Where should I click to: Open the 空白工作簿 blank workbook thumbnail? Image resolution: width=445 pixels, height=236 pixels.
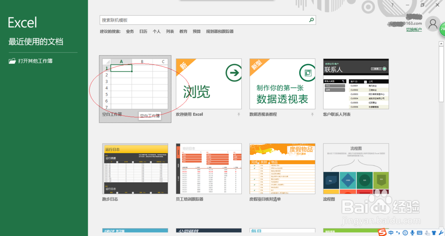(x=135, y=84)
